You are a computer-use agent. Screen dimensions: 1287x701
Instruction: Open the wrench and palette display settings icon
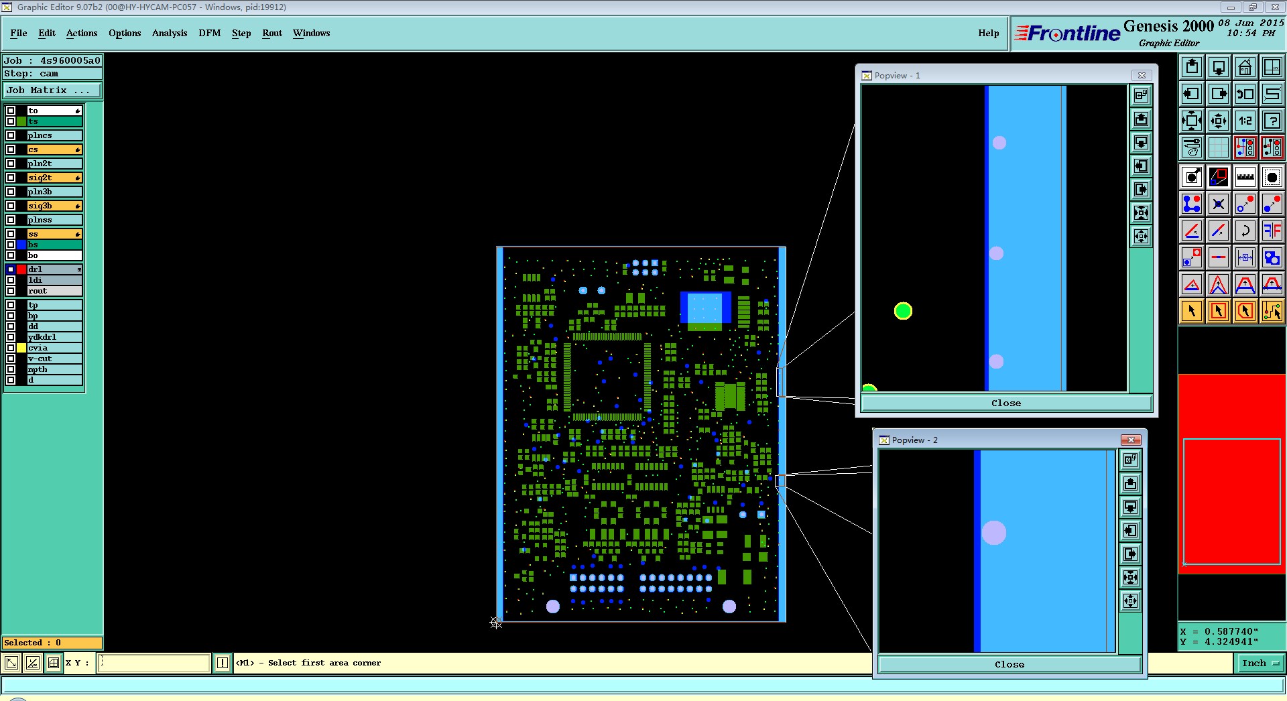tap(1192, 147)
